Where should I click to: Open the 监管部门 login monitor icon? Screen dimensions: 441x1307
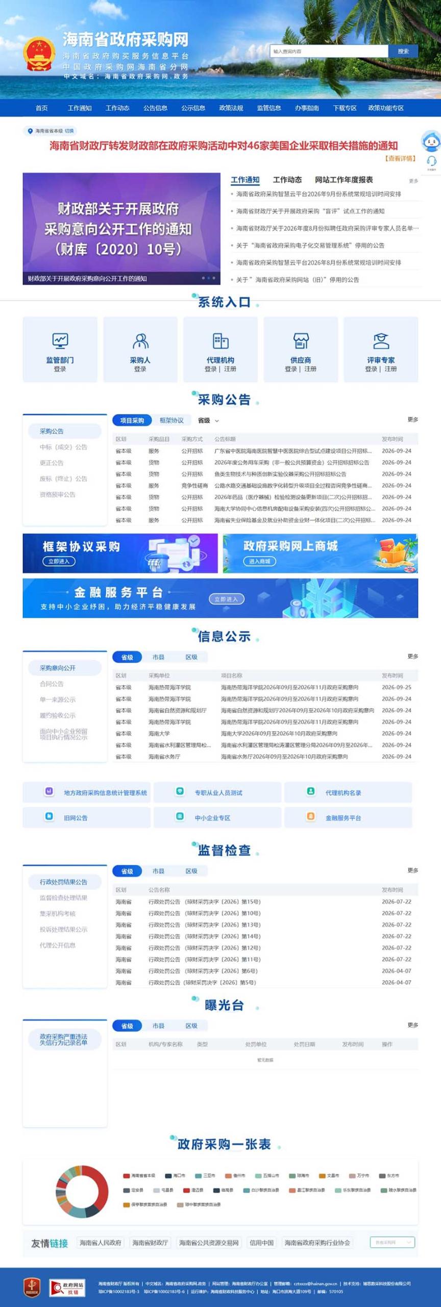(x=60, y=341)
